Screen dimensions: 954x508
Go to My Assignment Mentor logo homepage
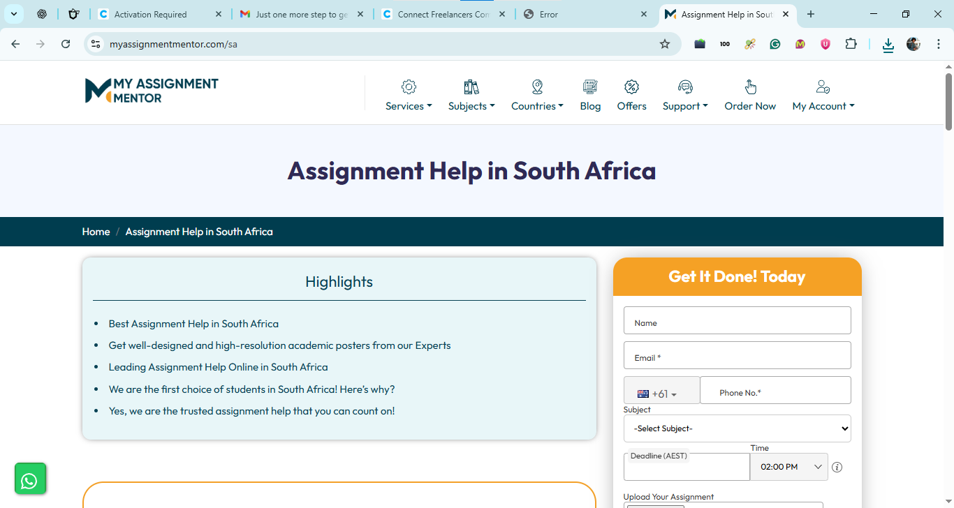tap(152, 90)
